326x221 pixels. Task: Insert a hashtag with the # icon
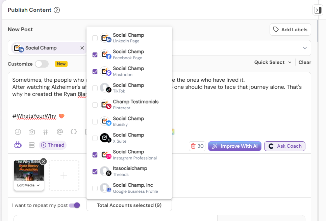[46, 132]
